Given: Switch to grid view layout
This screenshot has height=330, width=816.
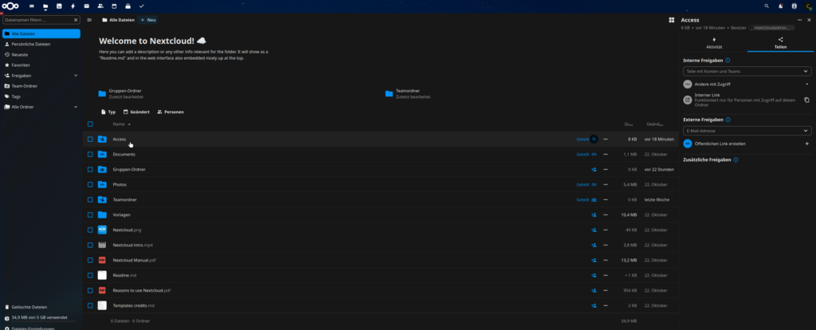Looking at the screenshot, I should point(671,19).
